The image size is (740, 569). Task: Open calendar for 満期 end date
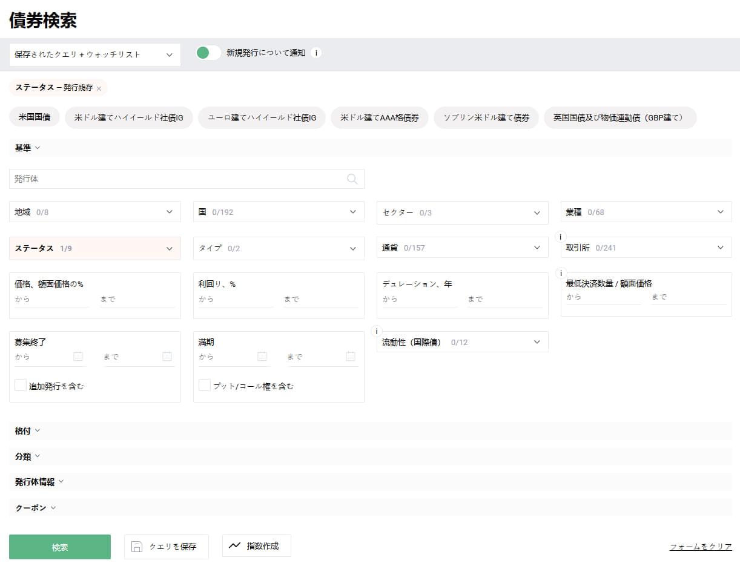click(x=351, y=357)
